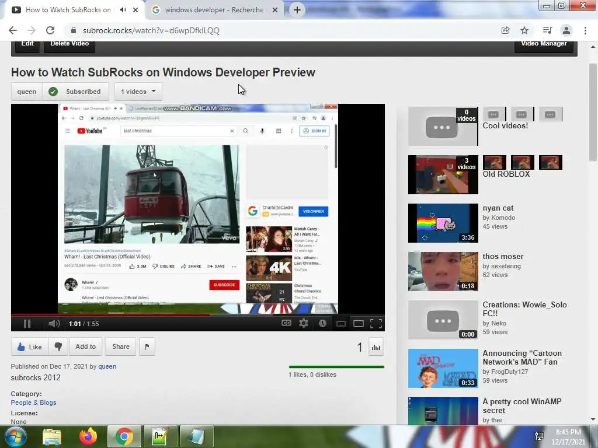Click the queen channel button
The image size is (598, 448).
click(27, 92)
